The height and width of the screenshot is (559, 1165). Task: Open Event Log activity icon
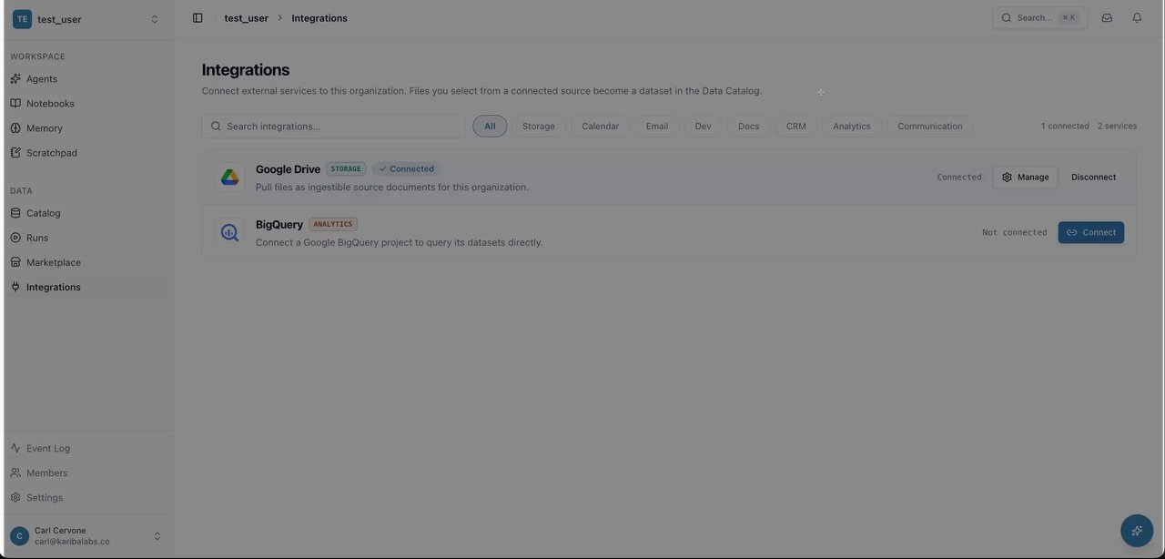click(15, 448)
